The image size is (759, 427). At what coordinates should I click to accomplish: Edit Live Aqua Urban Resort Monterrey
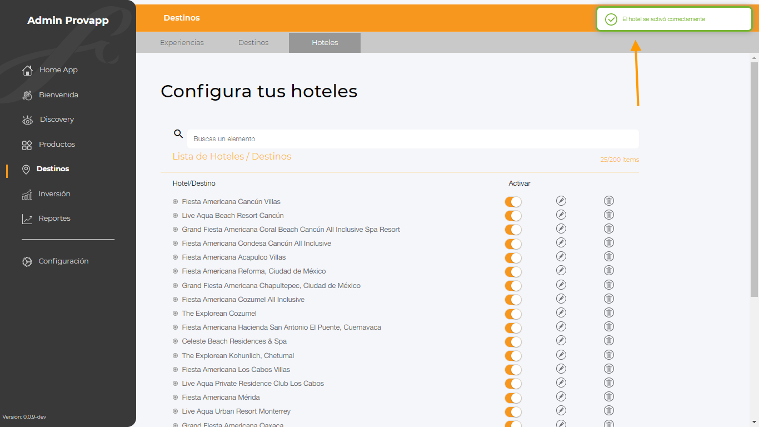pos(561,410)
